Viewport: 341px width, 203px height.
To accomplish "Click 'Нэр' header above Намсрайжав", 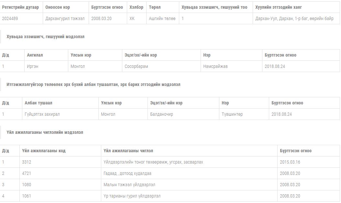I will 207,55.
